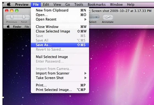Expand the Open Recent submenu
The width and height of the screenshot is (154, 105).
coord(60,19)
